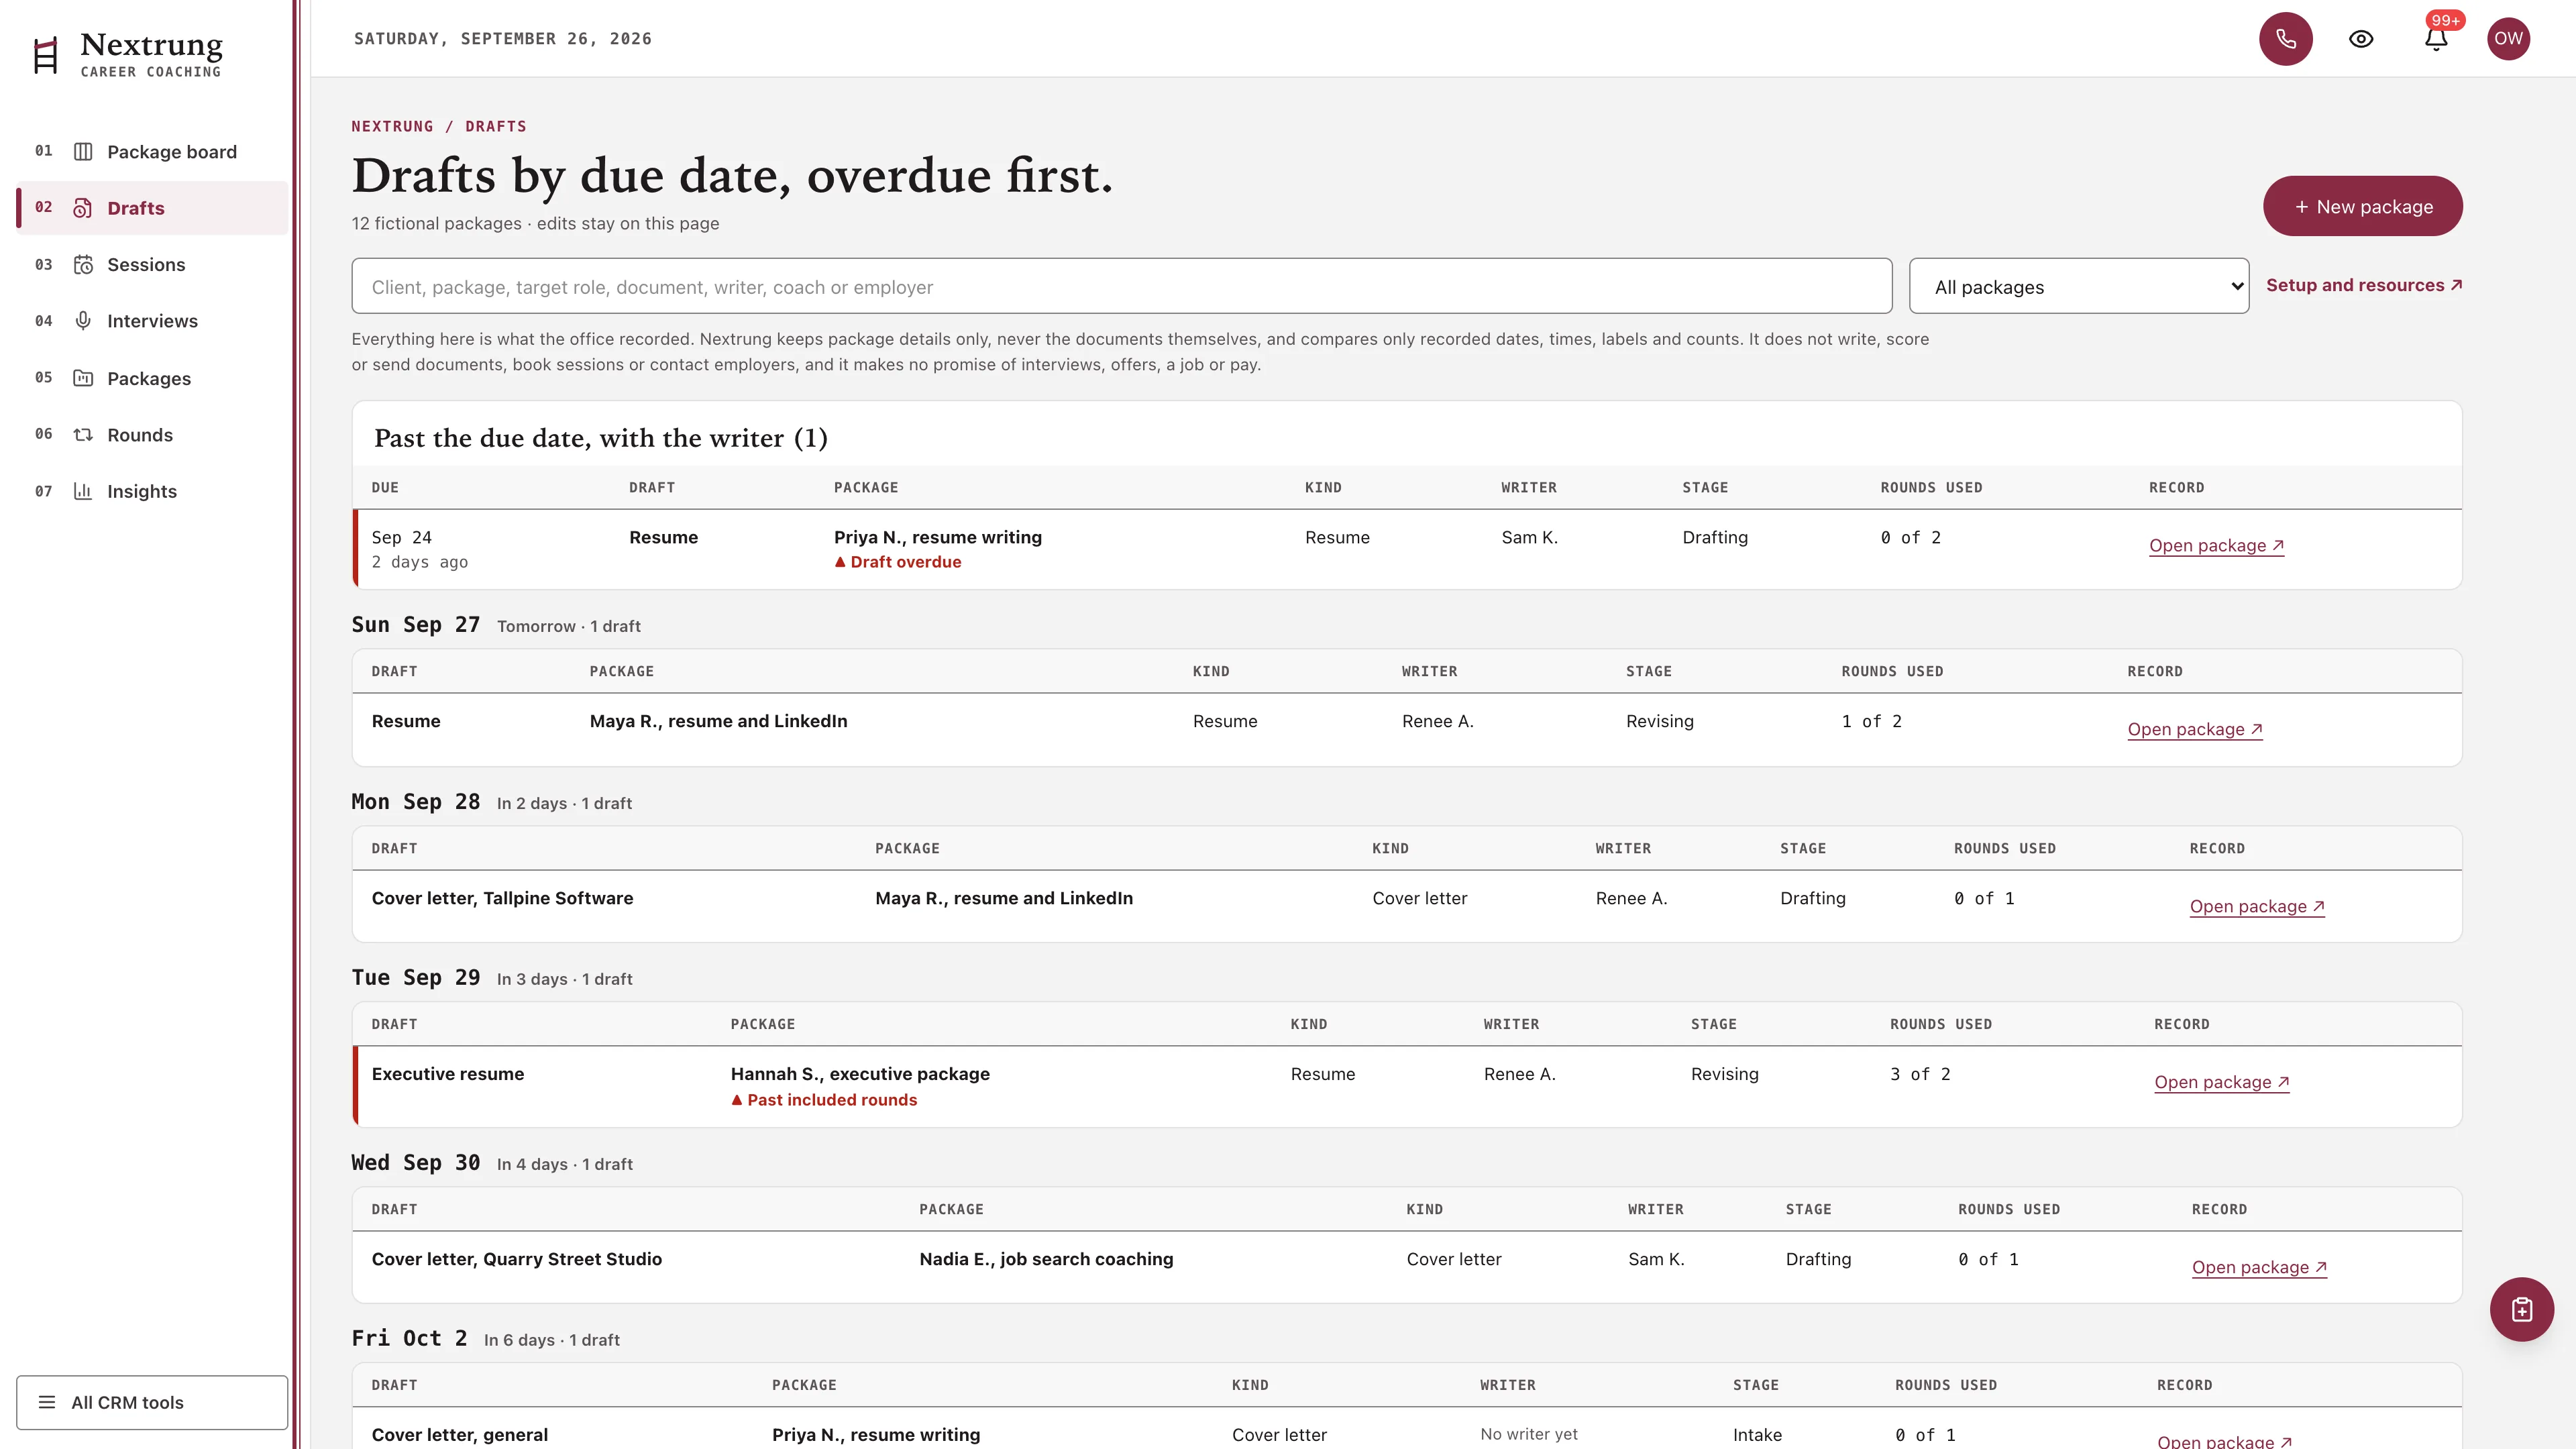Click the Packages folder icon

83,378
